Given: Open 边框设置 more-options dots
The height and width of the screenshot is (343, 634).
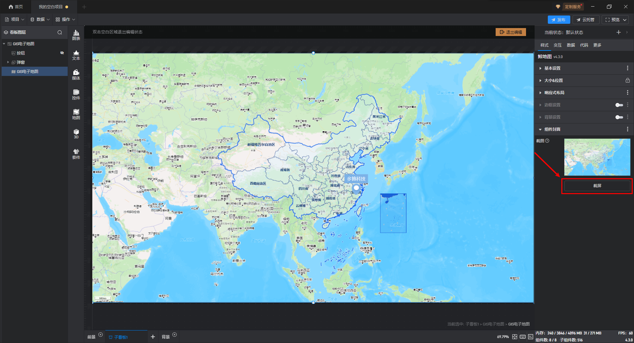Looking at the screenshot, I should tap(627, 105).
